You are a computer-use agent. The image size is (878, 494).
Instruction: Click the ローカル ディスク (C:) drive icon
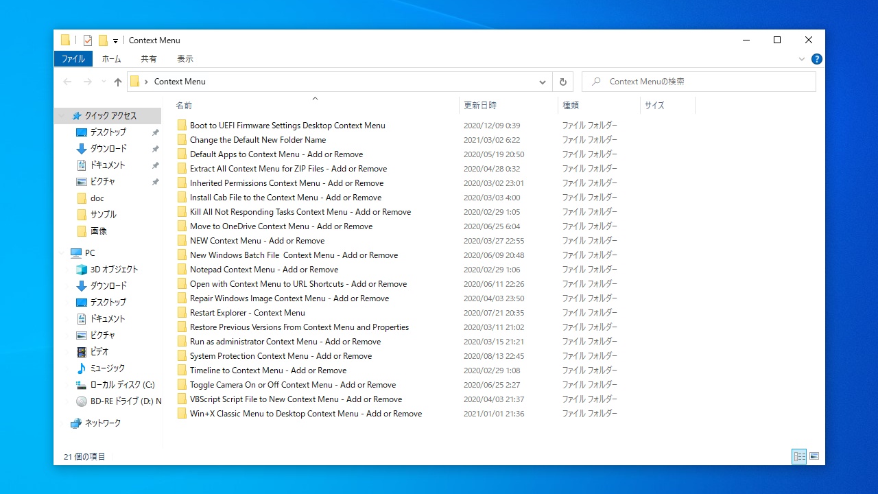[x=82, y=385]
